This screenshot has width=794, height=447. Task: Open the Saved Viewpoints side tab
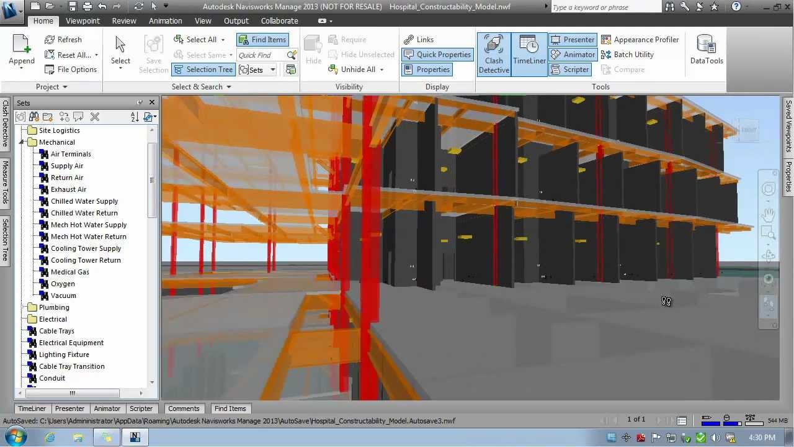[x=788, y=127]
